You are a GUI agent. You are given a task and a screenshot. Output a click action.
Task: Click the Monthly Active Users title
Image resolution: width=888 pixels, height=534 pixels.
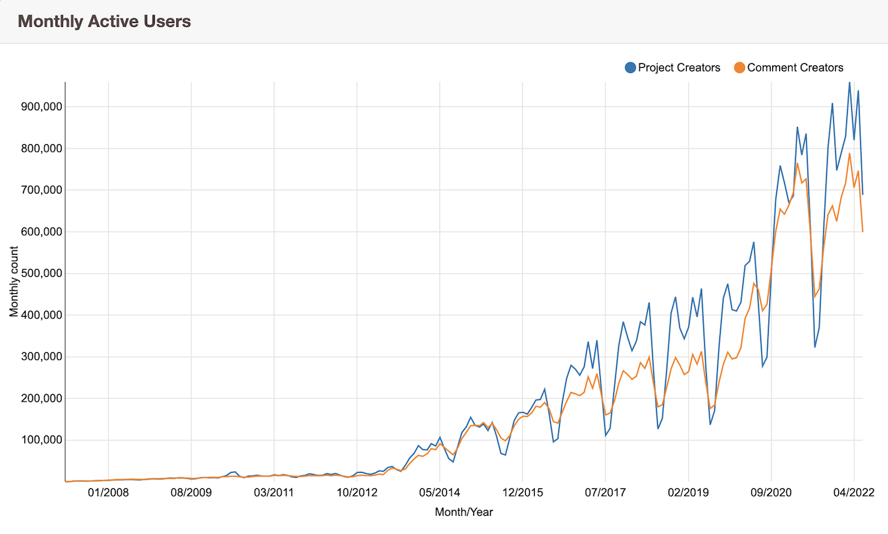pyautogui.click(x=104, y=21)
